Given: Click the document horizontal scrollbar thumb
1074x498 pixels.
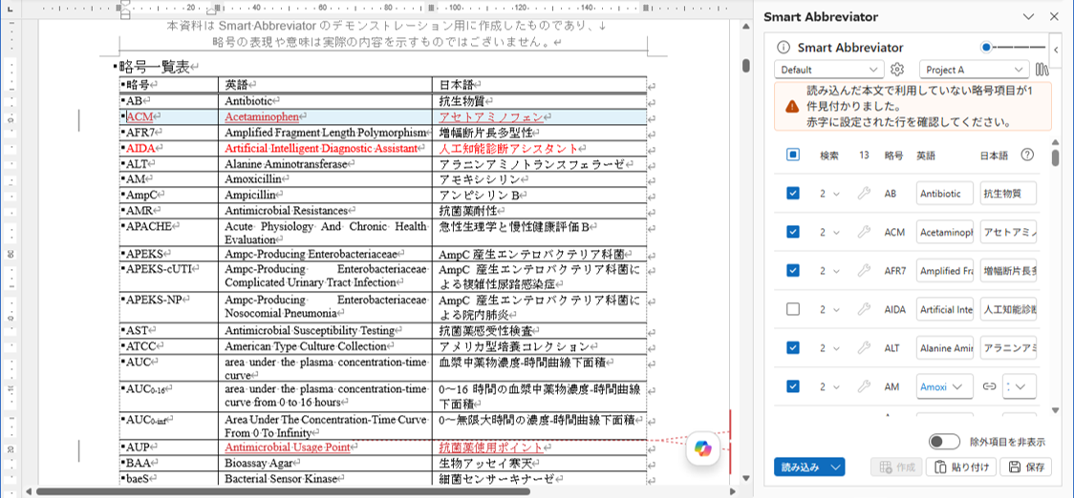Looking at the screenshot, I should 283,491.
